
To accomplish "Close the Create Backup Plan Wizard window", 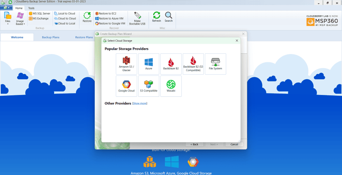I will [243, 34].
